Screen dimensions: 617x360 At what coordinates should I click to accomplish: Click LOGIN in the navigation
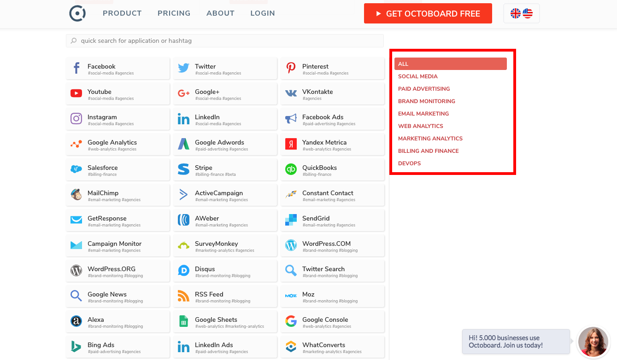pos(263,13)
